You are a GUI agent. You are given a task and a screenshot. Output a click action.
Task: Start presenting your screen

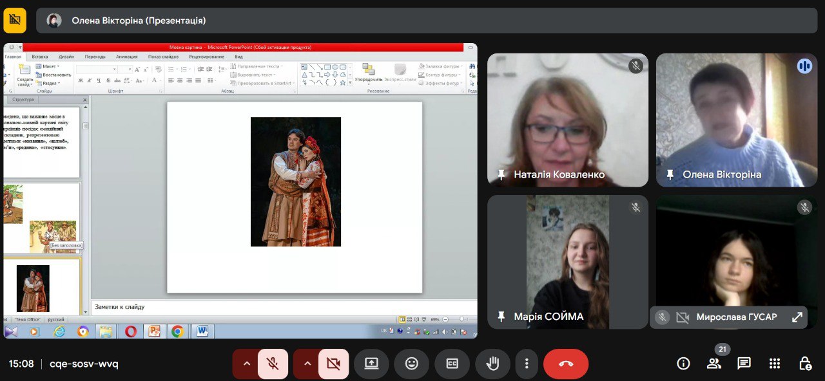click(371, 364)
